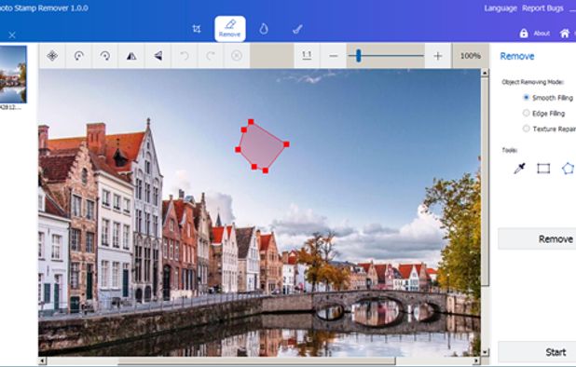Click the rightmost handle of the polygon selection
576x367 pixels.
286,144
